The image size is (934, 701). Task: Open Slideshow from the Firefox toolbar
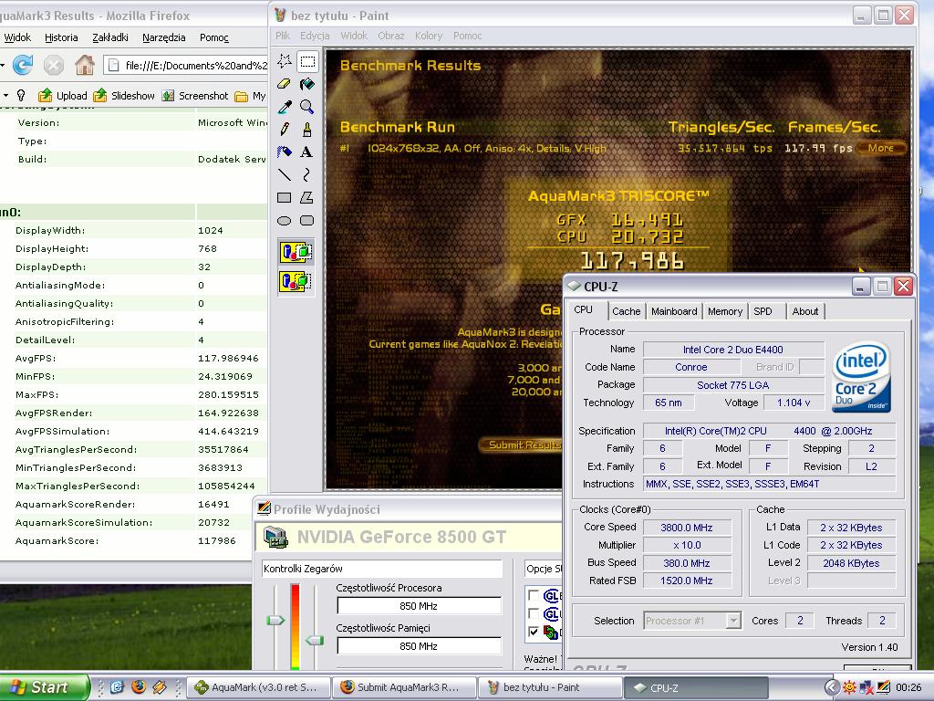pyautogui.click(x=124, y=95)
